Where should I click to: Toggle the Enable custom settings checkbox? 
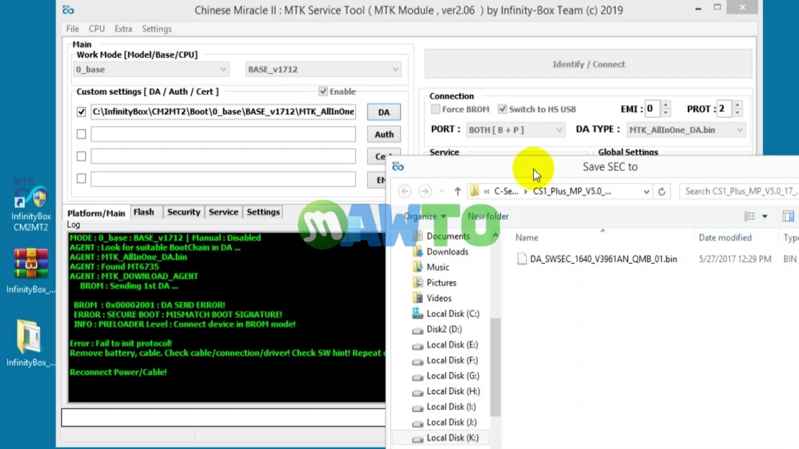coord(323,92)
